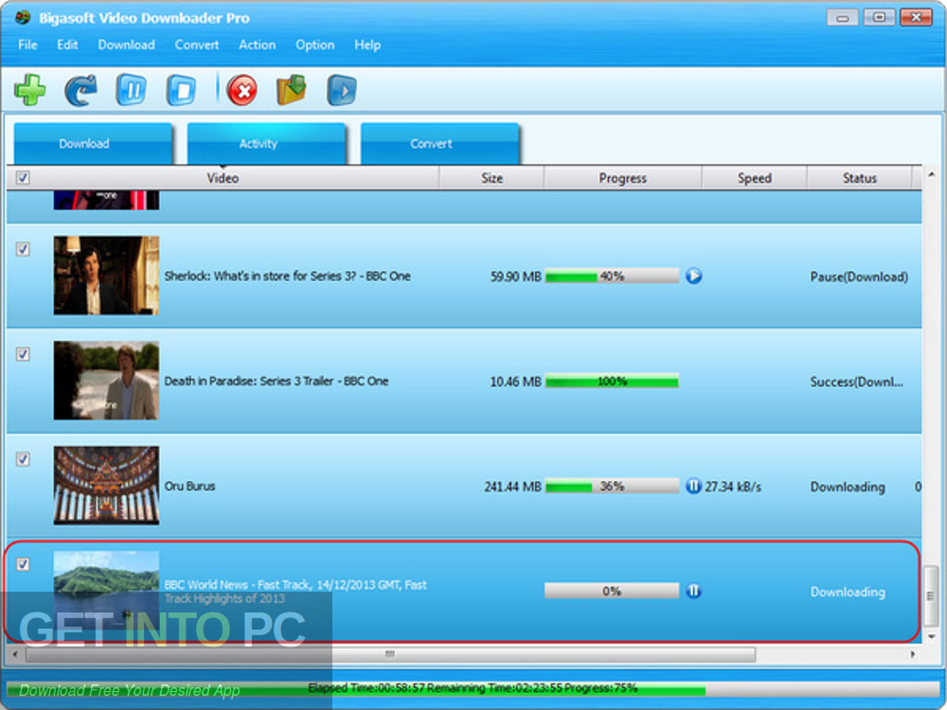Sort by the Speed column header
Screen dimensions: 947x710
coord(755,178)
